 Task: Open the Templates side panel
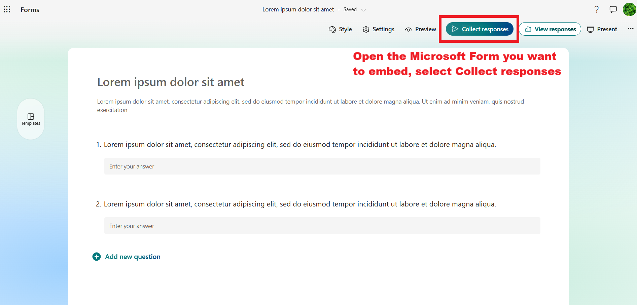(x=31, y=119)
